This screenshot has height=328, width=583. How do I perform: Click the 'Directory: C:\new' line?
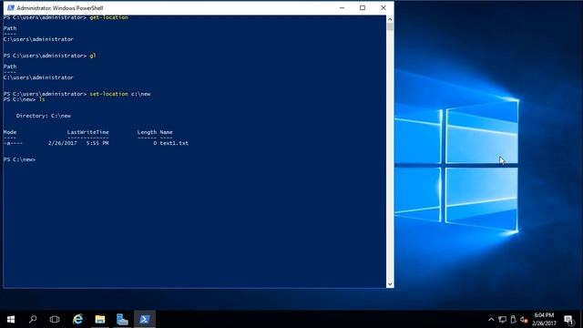click(44, 116)
